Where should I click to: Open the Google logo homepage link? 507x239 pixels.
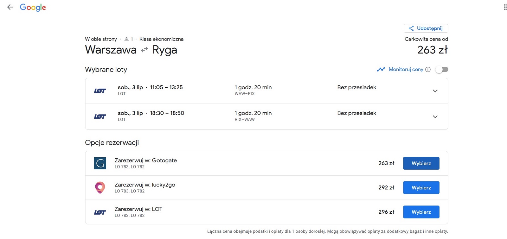tap(33, 7)
